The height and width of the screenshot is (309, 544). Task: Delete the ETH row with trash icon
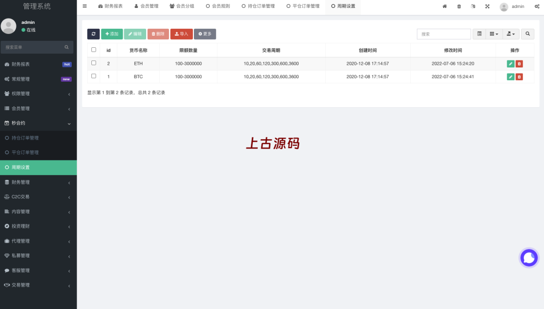(519, 64)
